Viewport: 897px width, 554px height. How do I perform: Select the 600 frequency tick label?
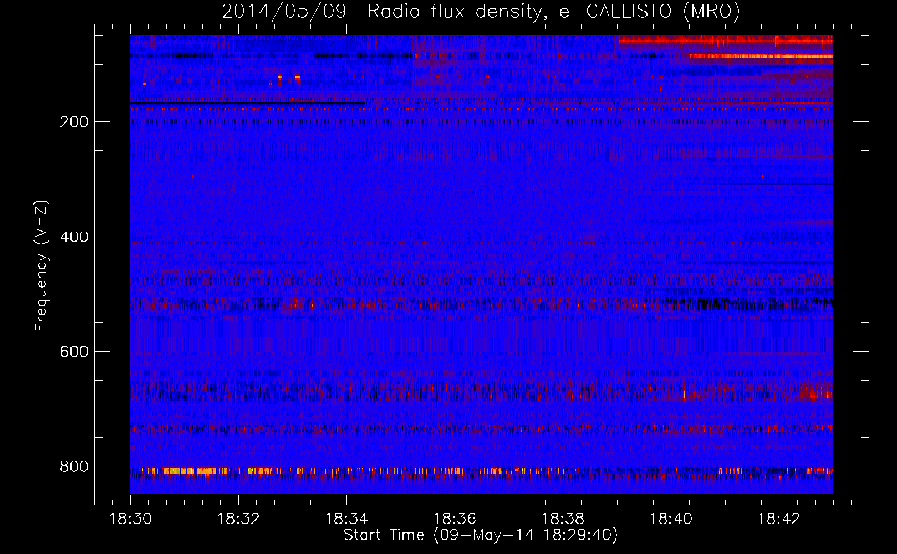[x=74, y=352]
